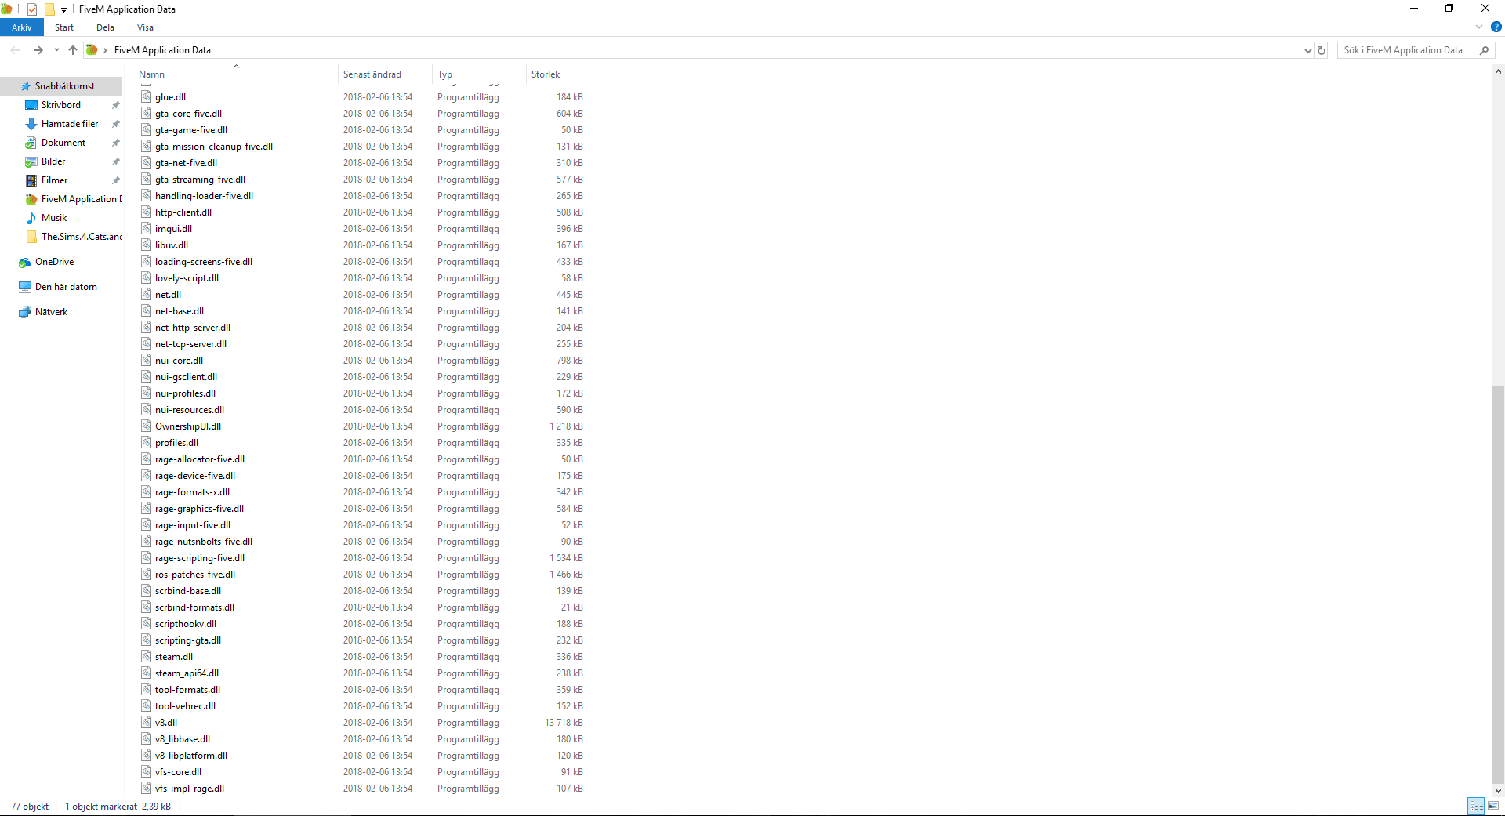The height and width of the screenshot is (816, 1505).
Task: Click the v8.dll file icon
Action: pos(146,723)
